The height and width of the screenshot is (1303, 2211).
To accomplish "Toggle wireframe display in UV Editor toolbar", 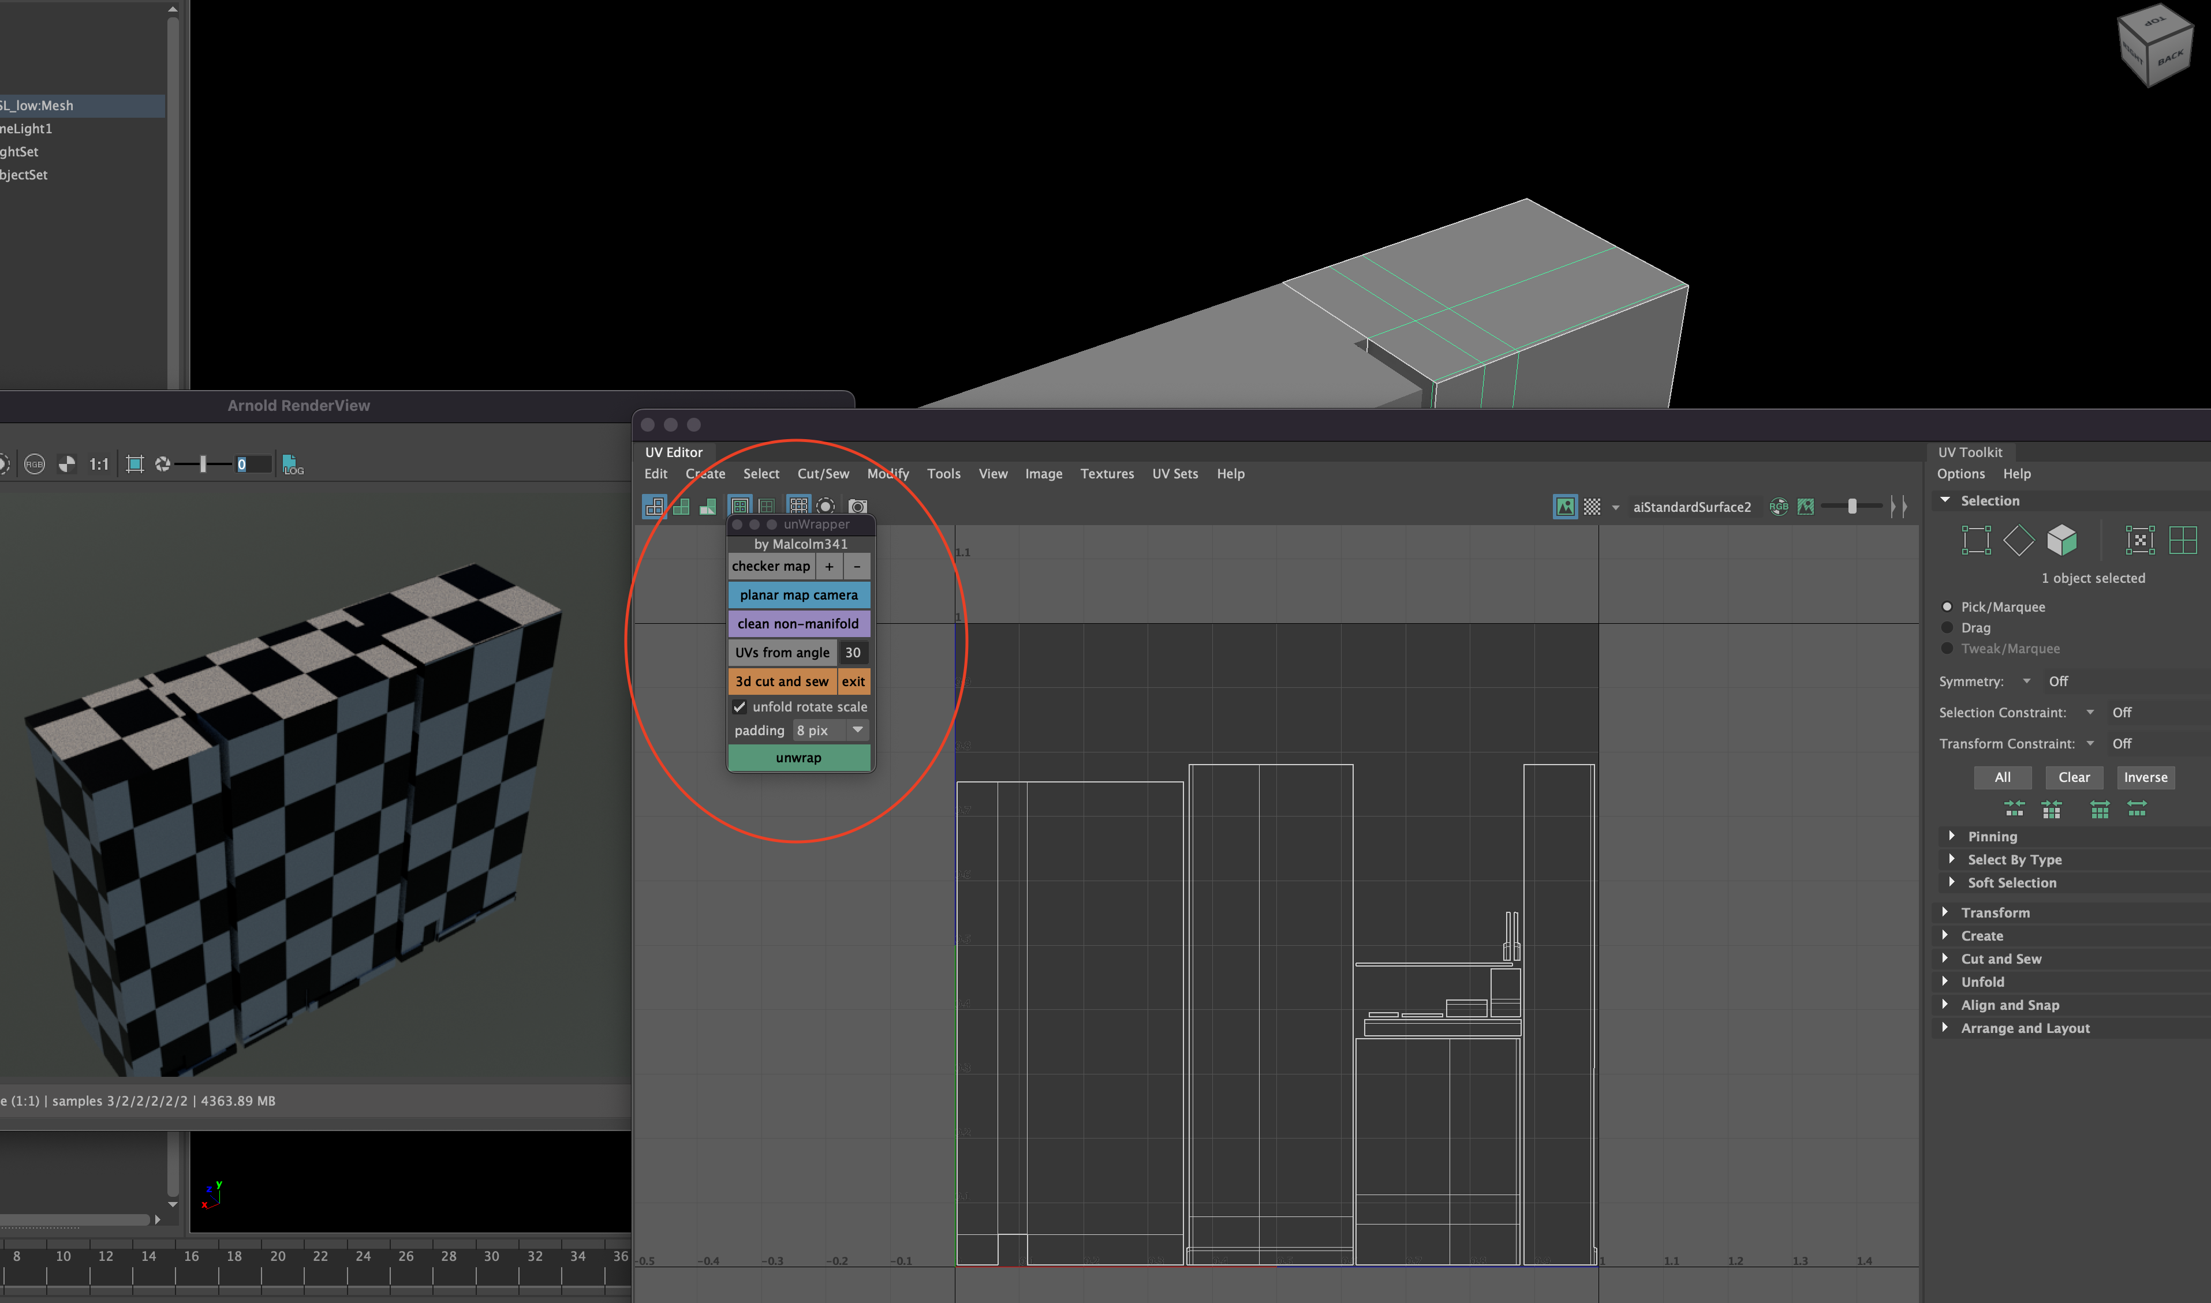I will click(x=655, y=507).
